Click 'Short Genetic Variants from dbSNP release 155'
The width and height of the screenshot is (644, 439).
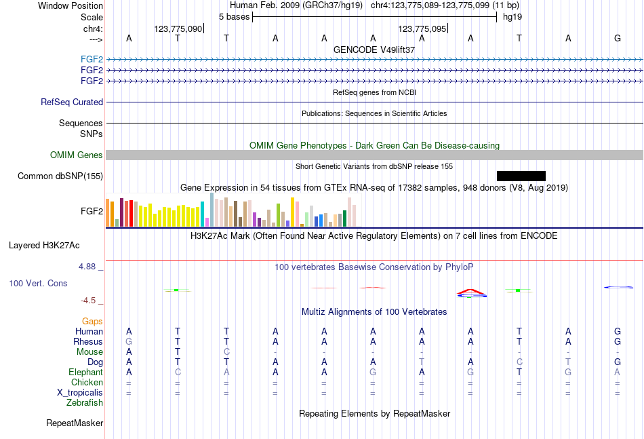[374, 166]
